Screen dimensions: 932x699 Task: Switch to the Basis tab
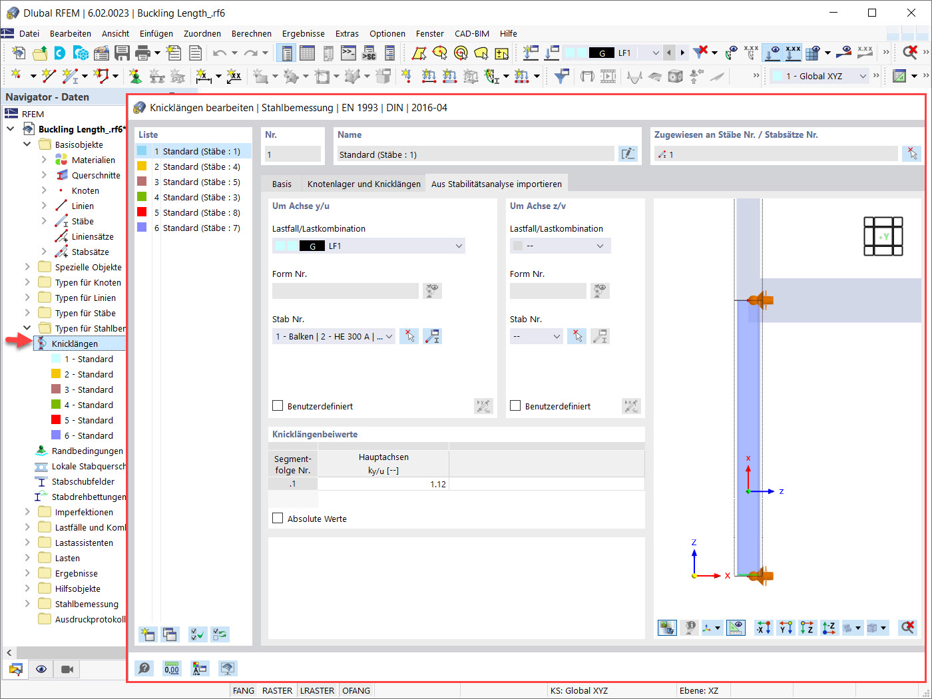pos(282,184)
